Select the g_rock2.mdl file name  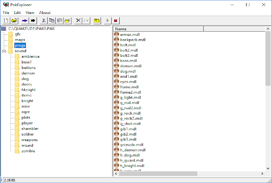pos(131,118)
